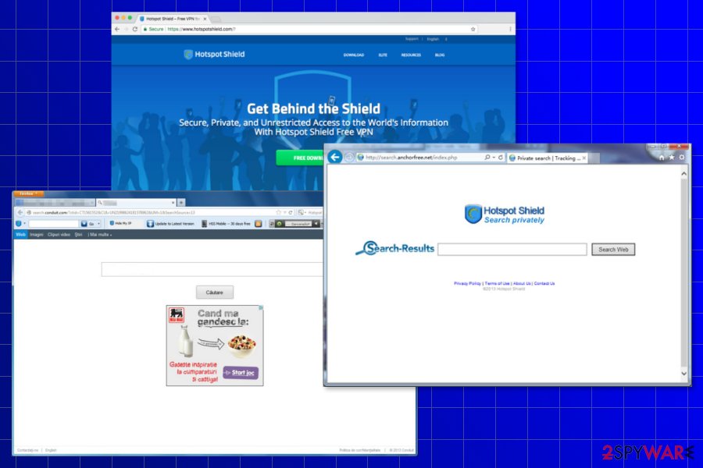Open the Terms of Use link

point(498,283)
